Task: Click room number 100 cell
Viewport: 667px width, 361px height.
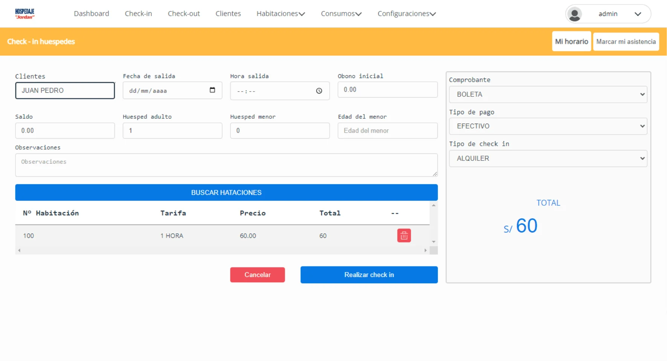Action: click(29, 236)
